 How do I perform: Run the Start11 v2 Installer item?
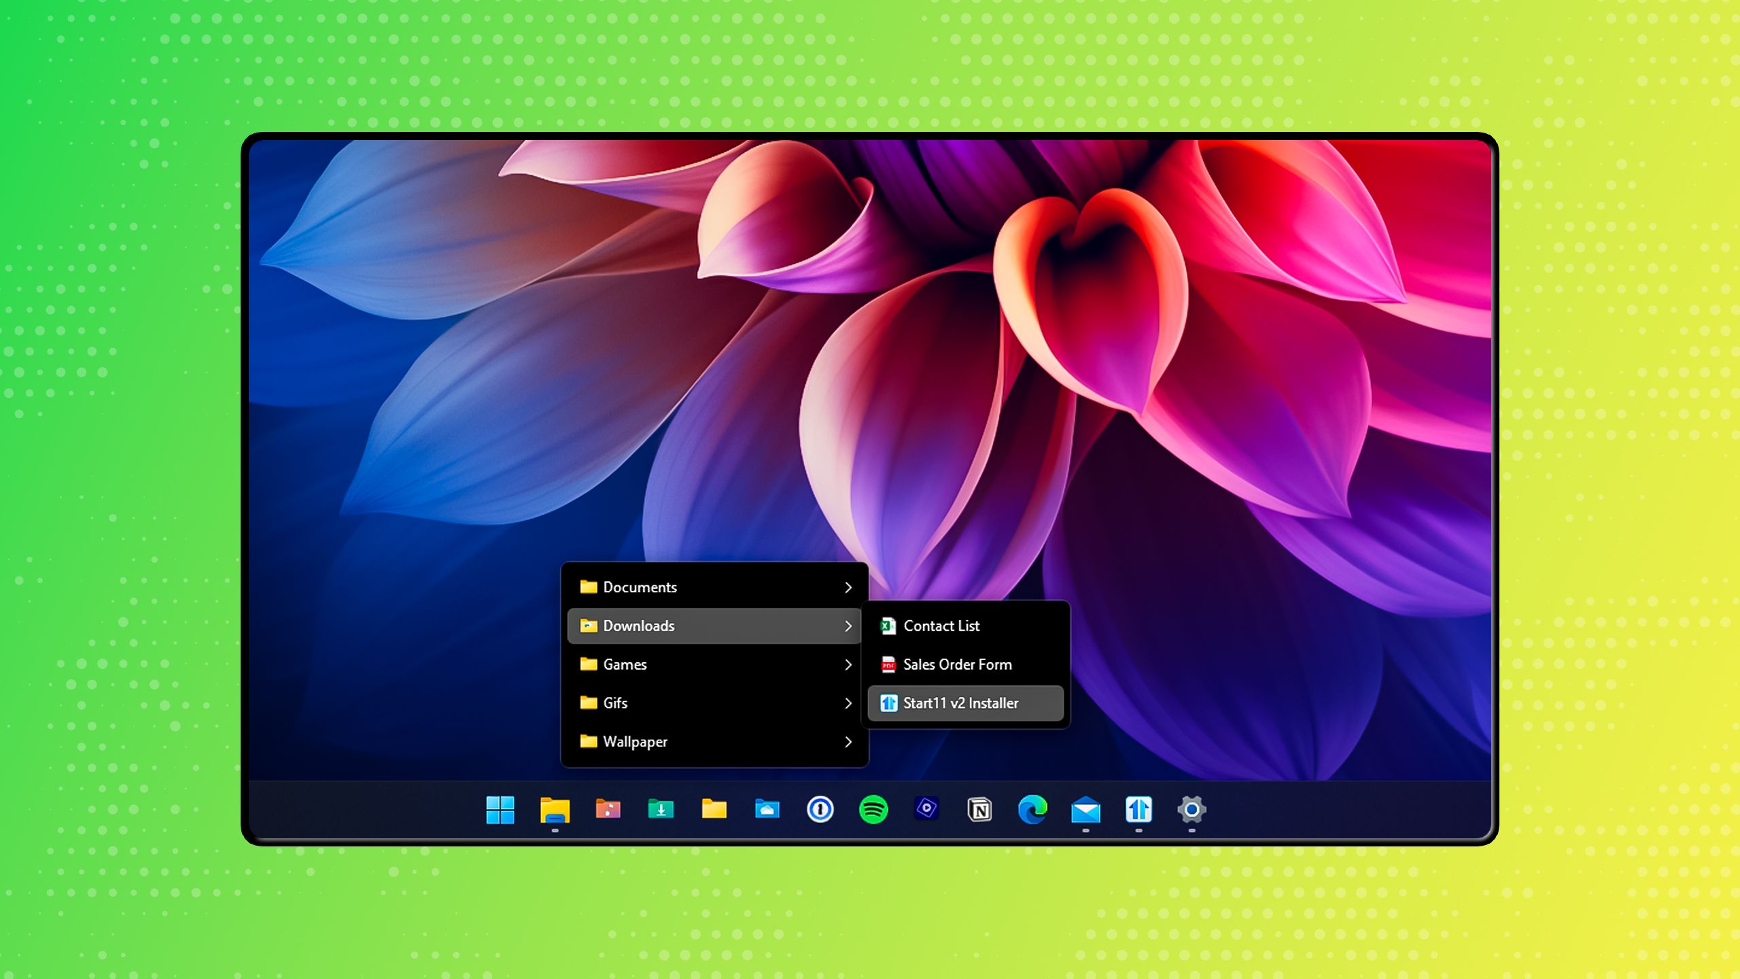pyautogui.click(x=960, y=703)
